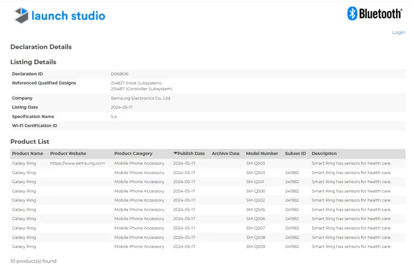Sort table by Archive Date header

[226, 154]
